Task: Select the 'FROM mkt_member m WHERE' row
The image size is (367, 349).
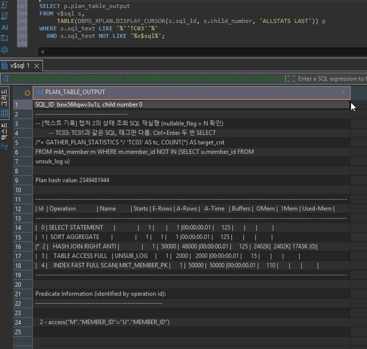Action: pos(191,152)
